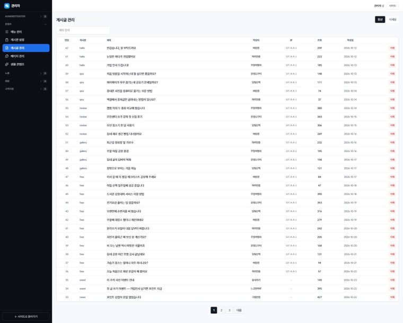The width and height of the screenshot is (403, 323).
Task: Go to pagination page 1
Action: (214, 310)
